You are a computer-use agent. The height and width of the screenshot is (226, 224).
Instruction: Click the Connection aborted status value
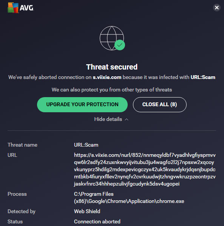97,222
